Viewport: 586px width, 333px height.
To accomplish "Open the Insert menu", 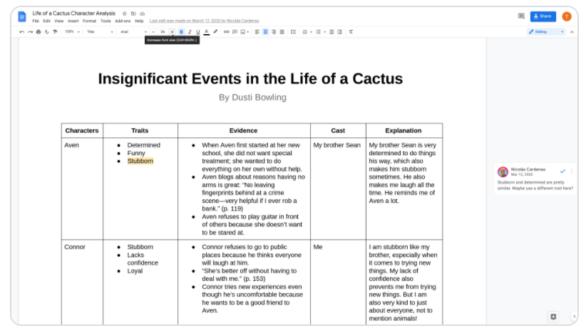I will [x=73, y=21].
